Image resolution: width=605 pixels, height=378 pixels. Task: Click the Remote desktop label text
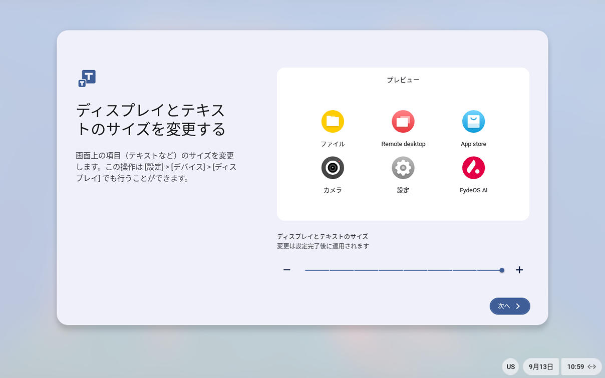tap(403, 144)
